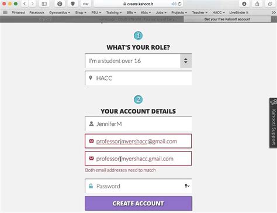Click the Safari back arrow button
The image size is (277, 213).
pyautogui.click(x=25, y=4)
